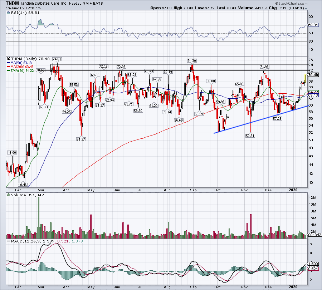Click the 60.71 price label
The height and width of the screenshot is (290, 322).
pos(44,107)
